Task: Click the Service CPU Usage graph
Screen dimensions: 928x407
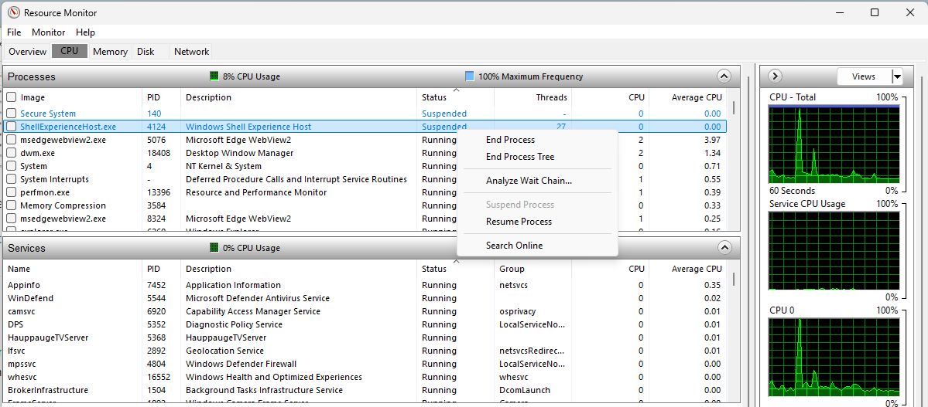Action: click(x=834, y=250)
